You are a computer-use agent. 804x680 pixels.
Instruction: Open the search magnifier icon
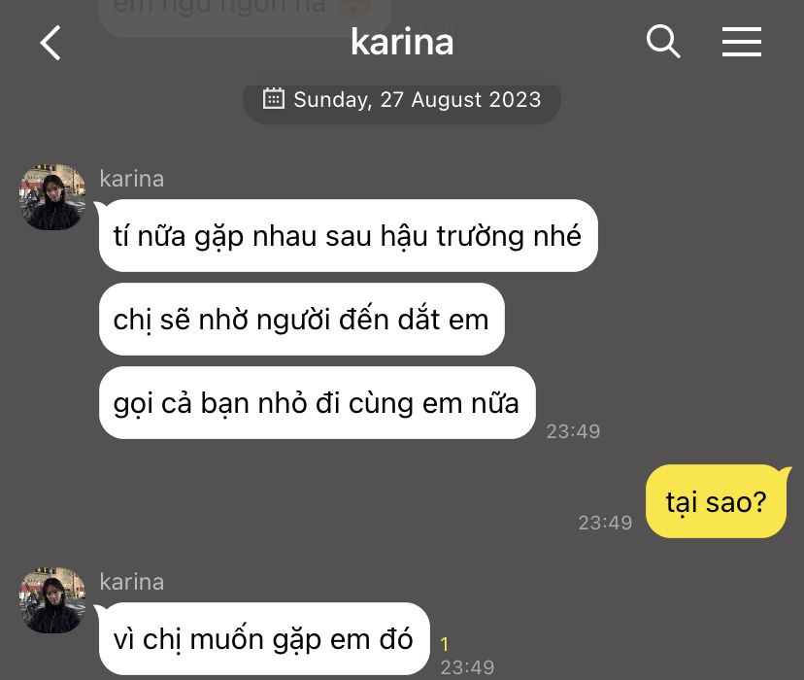click(x=663, y=41)
